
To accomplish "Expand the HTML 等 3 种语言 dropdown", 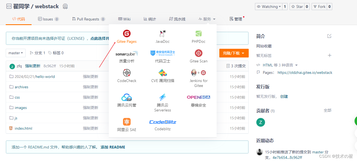I will tap(280, 65).
